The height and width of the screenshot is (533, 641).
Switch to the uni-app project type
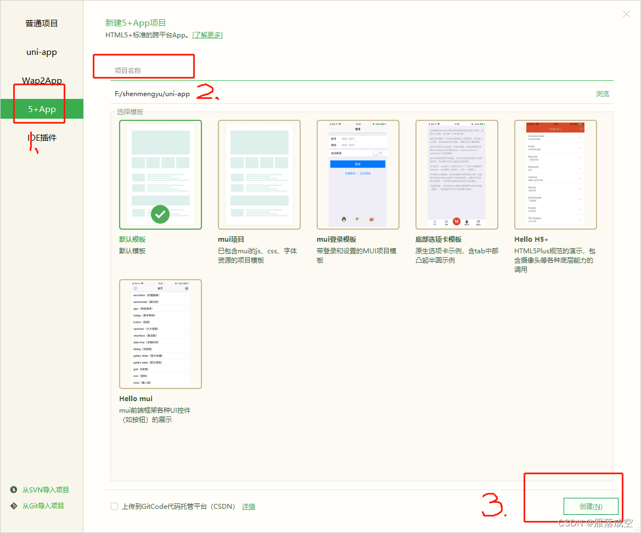coord(41,52)
